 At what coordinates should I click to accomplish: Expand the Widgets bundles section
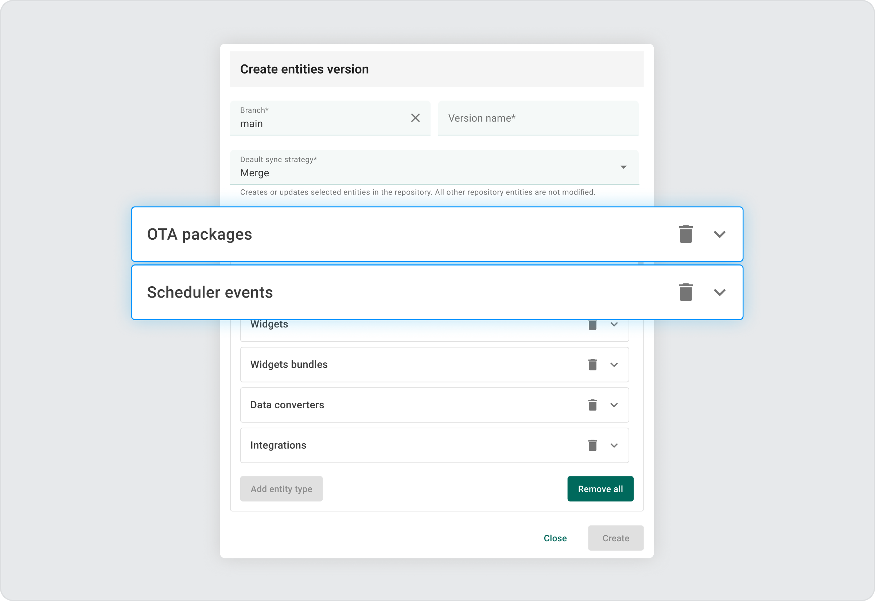coord(614,365)
